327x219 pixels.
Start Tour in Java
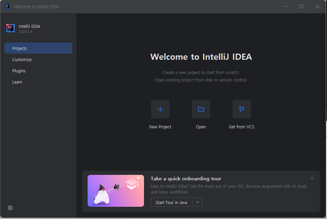coord(171,202)
